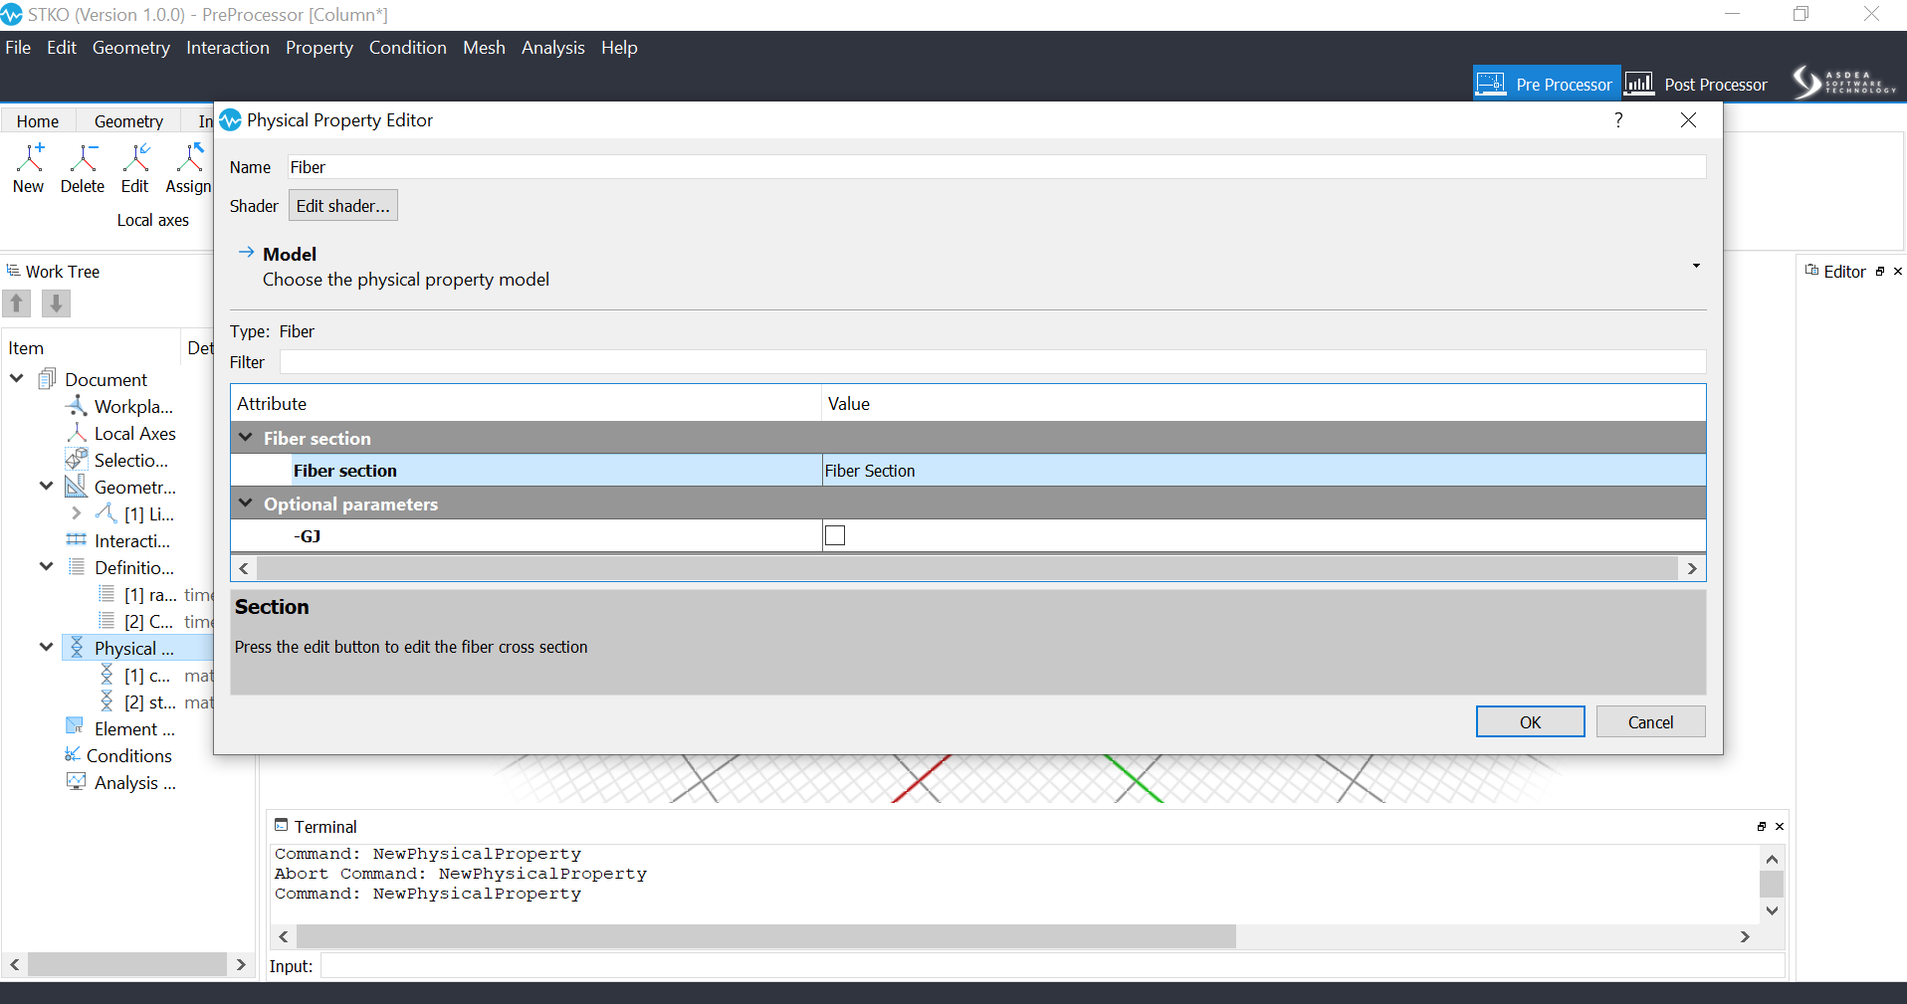Move item up in Work Tree

click(17, 303)
